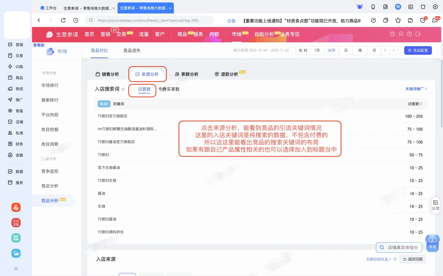Select the 实时 time range
This screenshot has width=443, height=276.
[x=303, y=50]
